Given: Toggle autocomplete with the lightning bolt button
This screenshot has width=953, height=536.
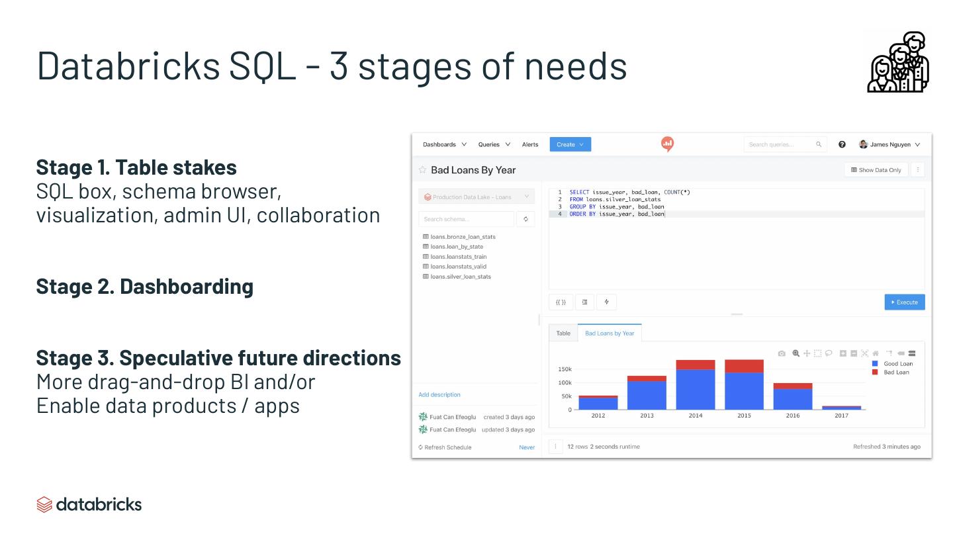Looking at the screenshot, I should click(606, 302).
